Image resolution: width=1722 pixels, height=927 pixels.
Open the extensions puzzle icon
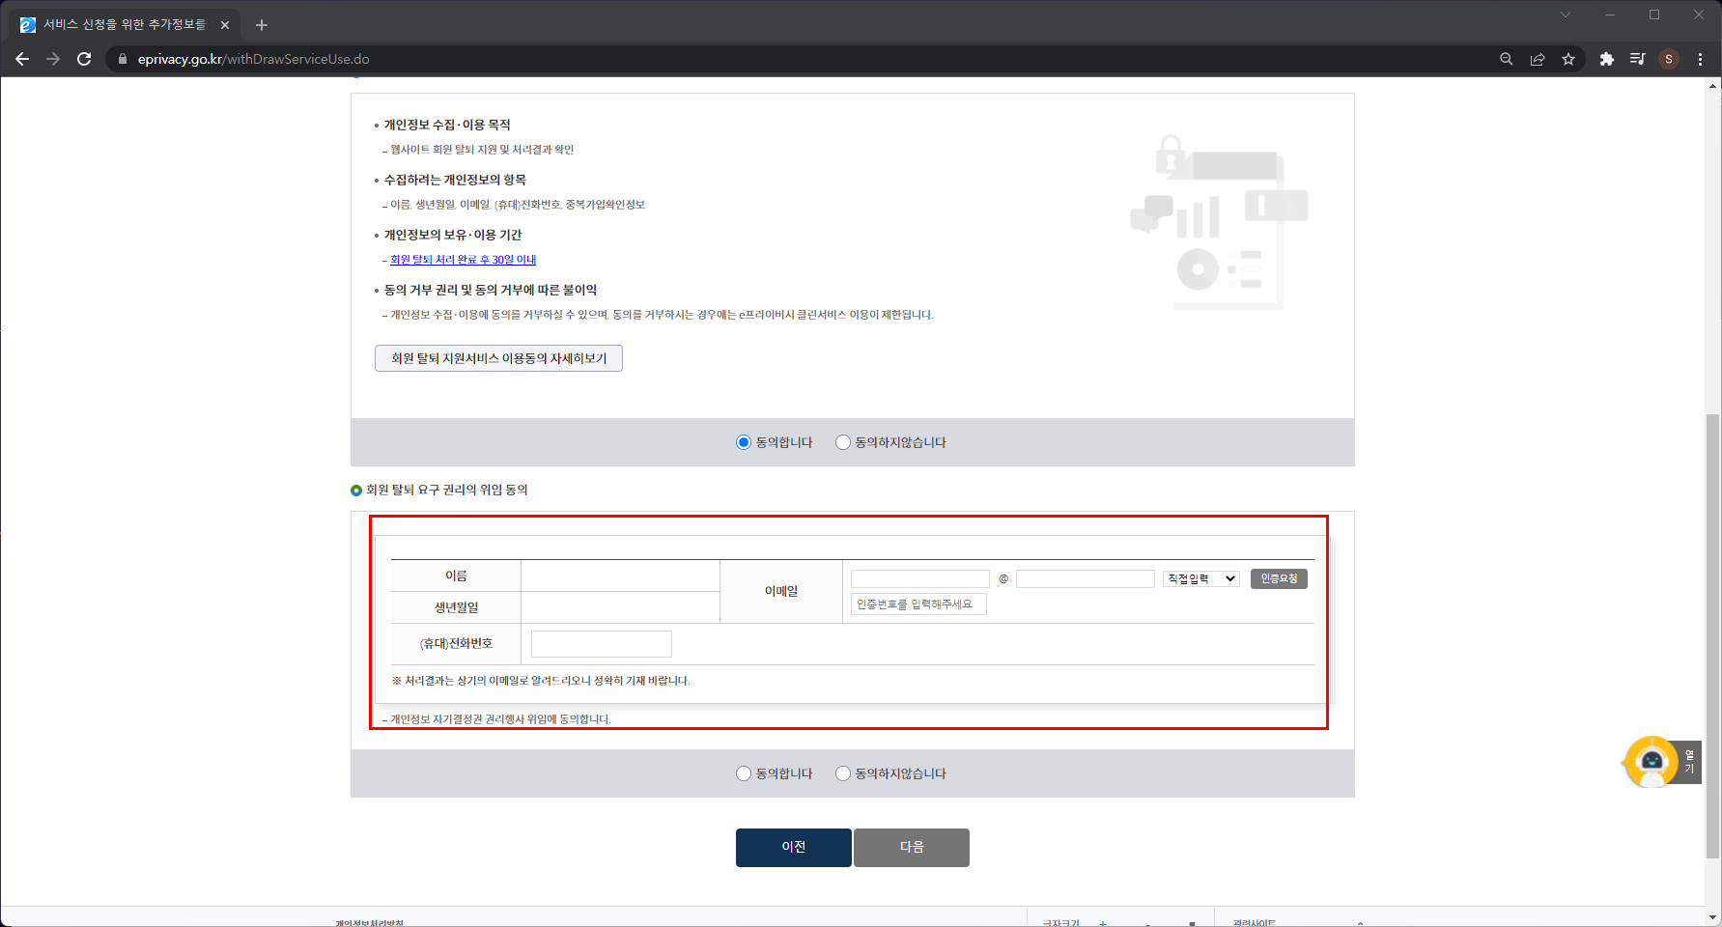point(1606,59)
